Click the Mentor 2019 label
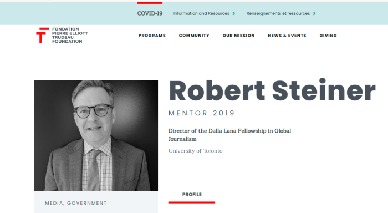This screenshot has height=213, width=388. tap(201, 113)
